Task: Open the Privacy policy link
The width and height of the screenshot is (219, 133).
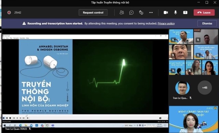Action: [x=166, y=24]
